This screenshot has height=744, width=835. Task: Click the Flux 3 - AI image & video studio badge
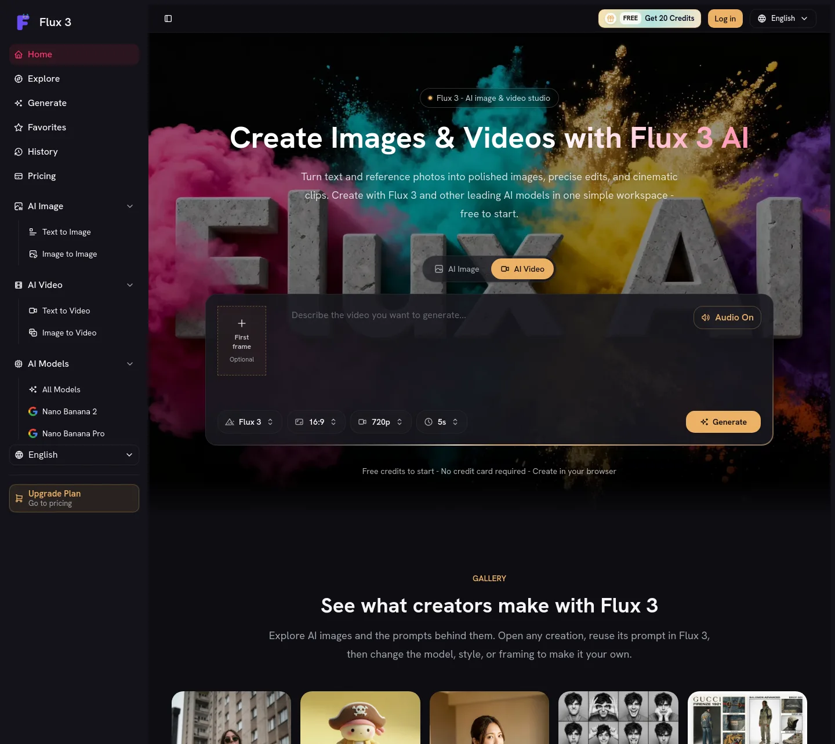pos(489,98)
